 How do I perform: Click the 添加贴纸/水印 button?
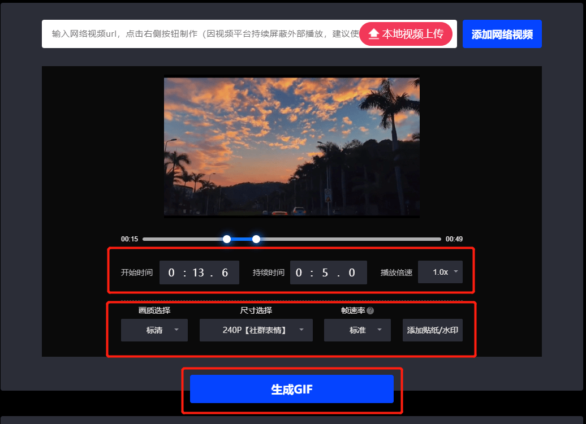(432, 330)
